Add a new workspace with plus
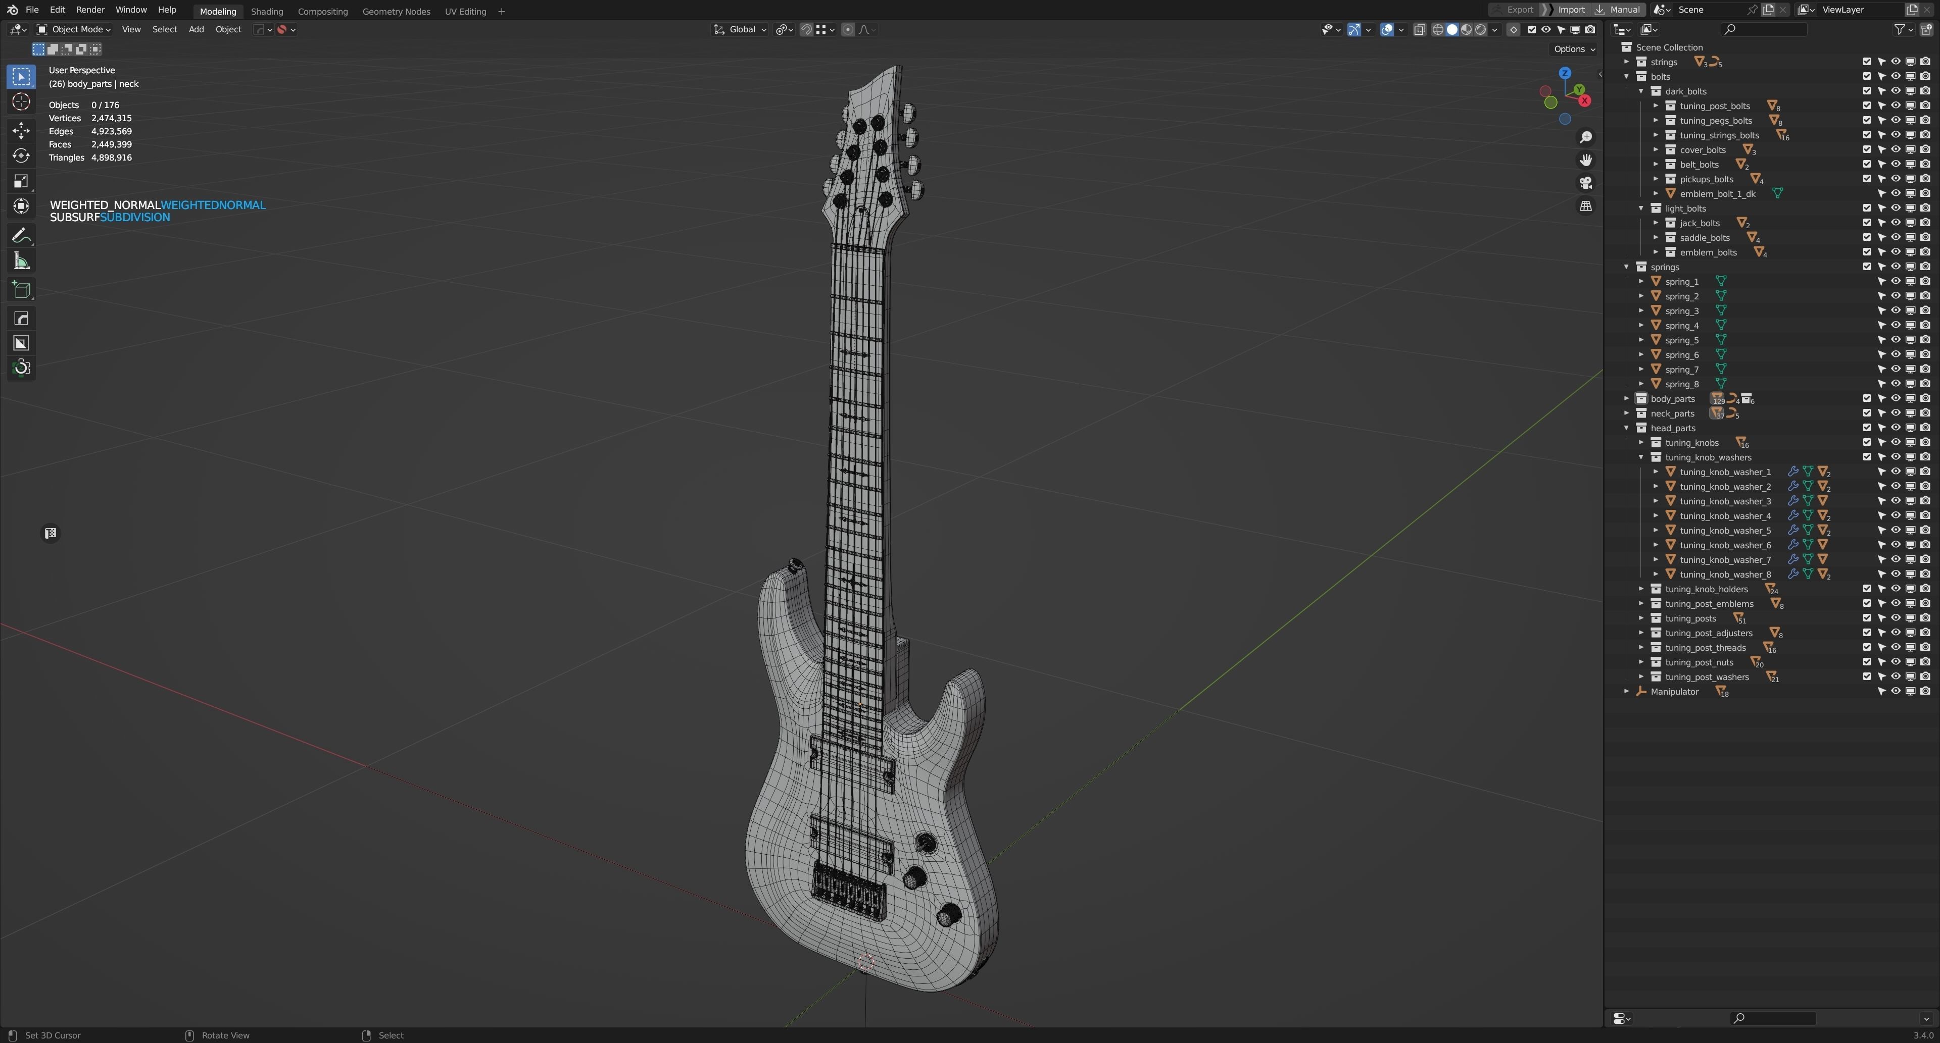The image size is (1940, 1043). [502, 11]
